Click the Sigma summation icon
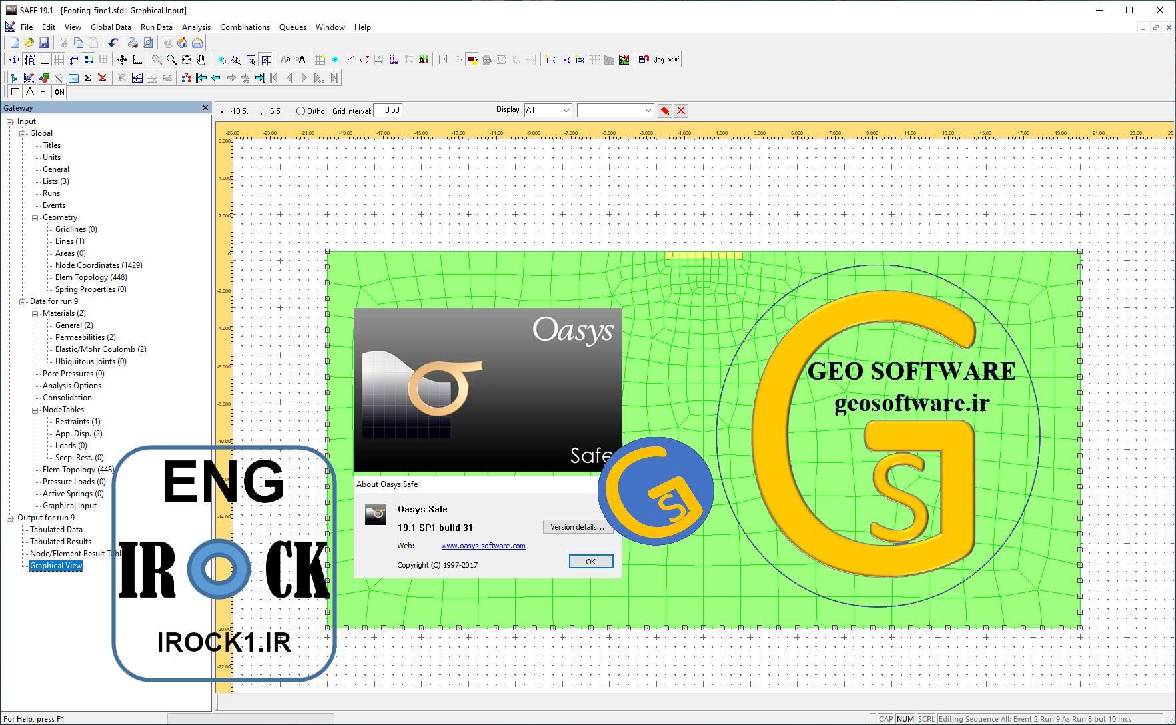 [x=88, y=78]
